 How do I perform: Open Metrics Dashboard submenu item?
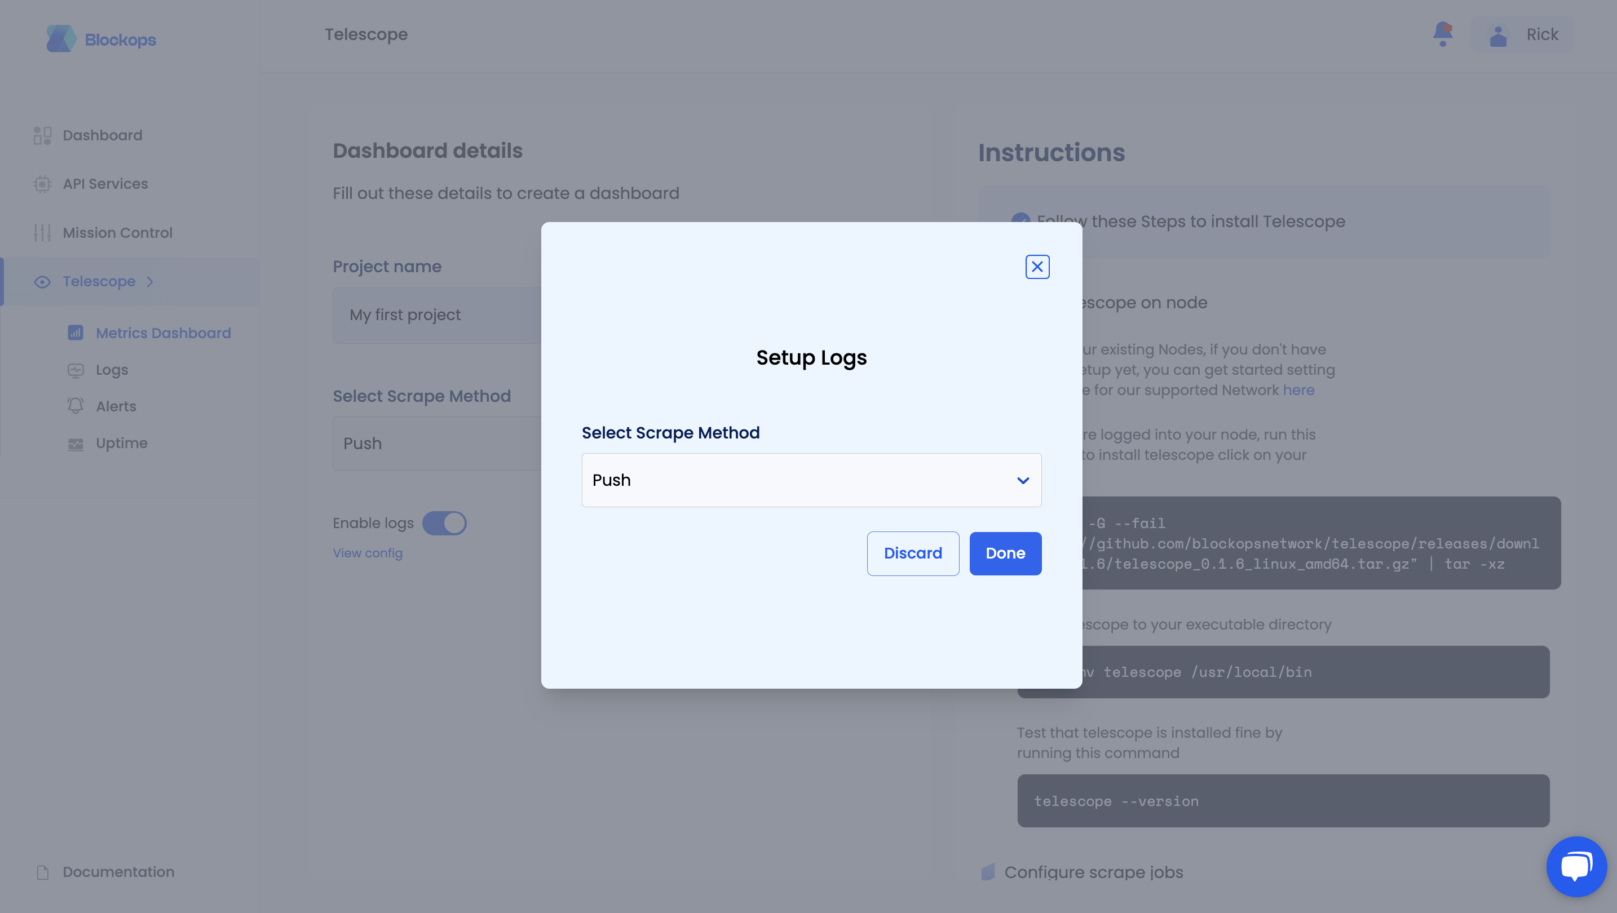(163, 333)
